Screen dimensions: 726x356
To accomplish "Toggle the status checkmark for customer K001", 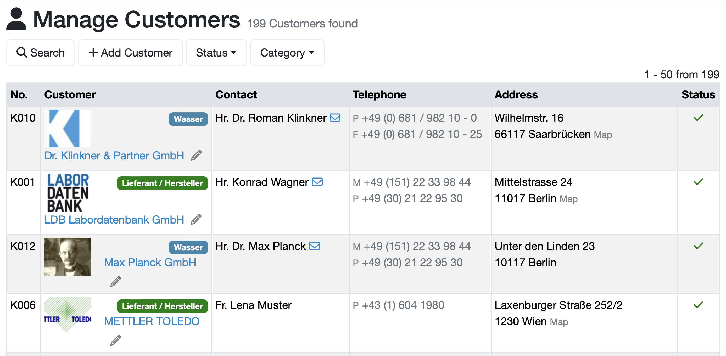I will 698,182.
